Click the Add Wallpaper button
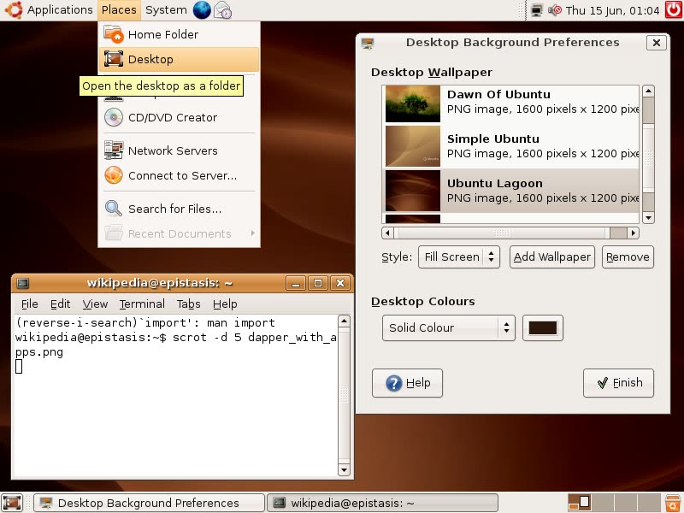This screenshot has width=684, height=513. 551,257
